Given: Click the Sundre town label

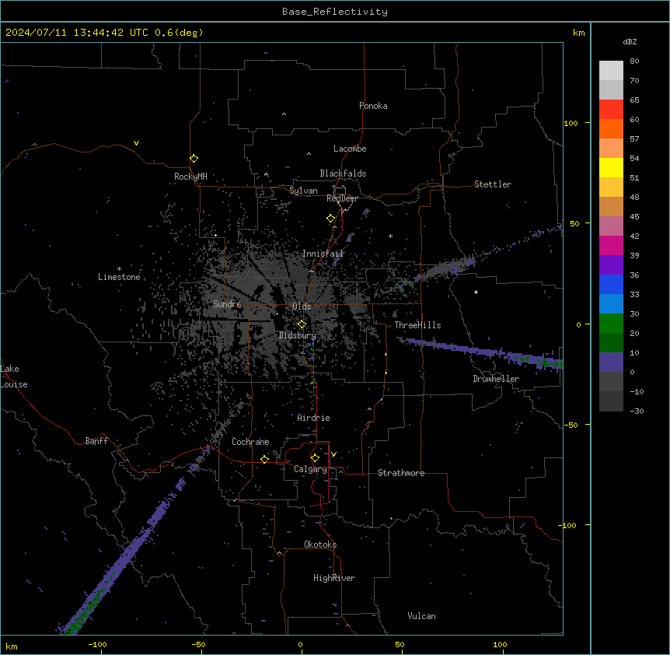Looking at the screenshot, I should (x=227, y=304).
